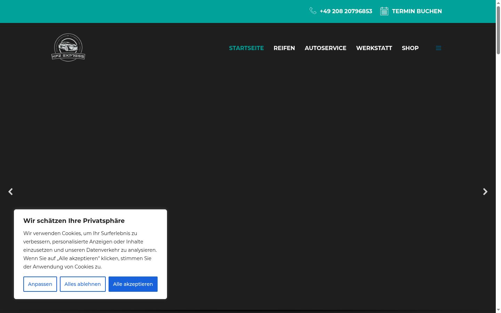Click Anpassen in cookie banner
The width and height of the screenshot is (501, 313).
[40, 284]
